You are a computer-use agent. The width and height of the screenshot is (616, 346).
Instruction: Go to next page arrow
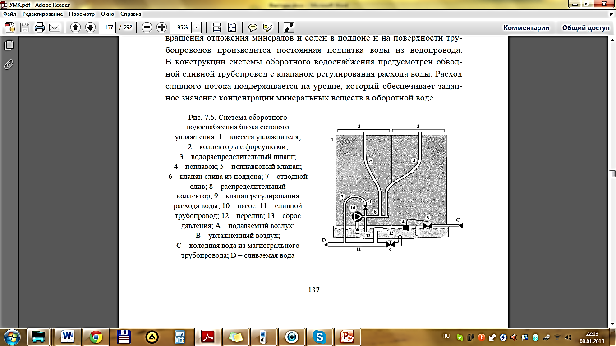tap(90, 27)
